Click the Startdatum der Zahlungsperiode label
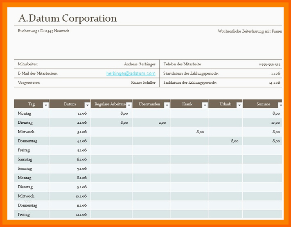291x227 pixels. click(191, 73)
